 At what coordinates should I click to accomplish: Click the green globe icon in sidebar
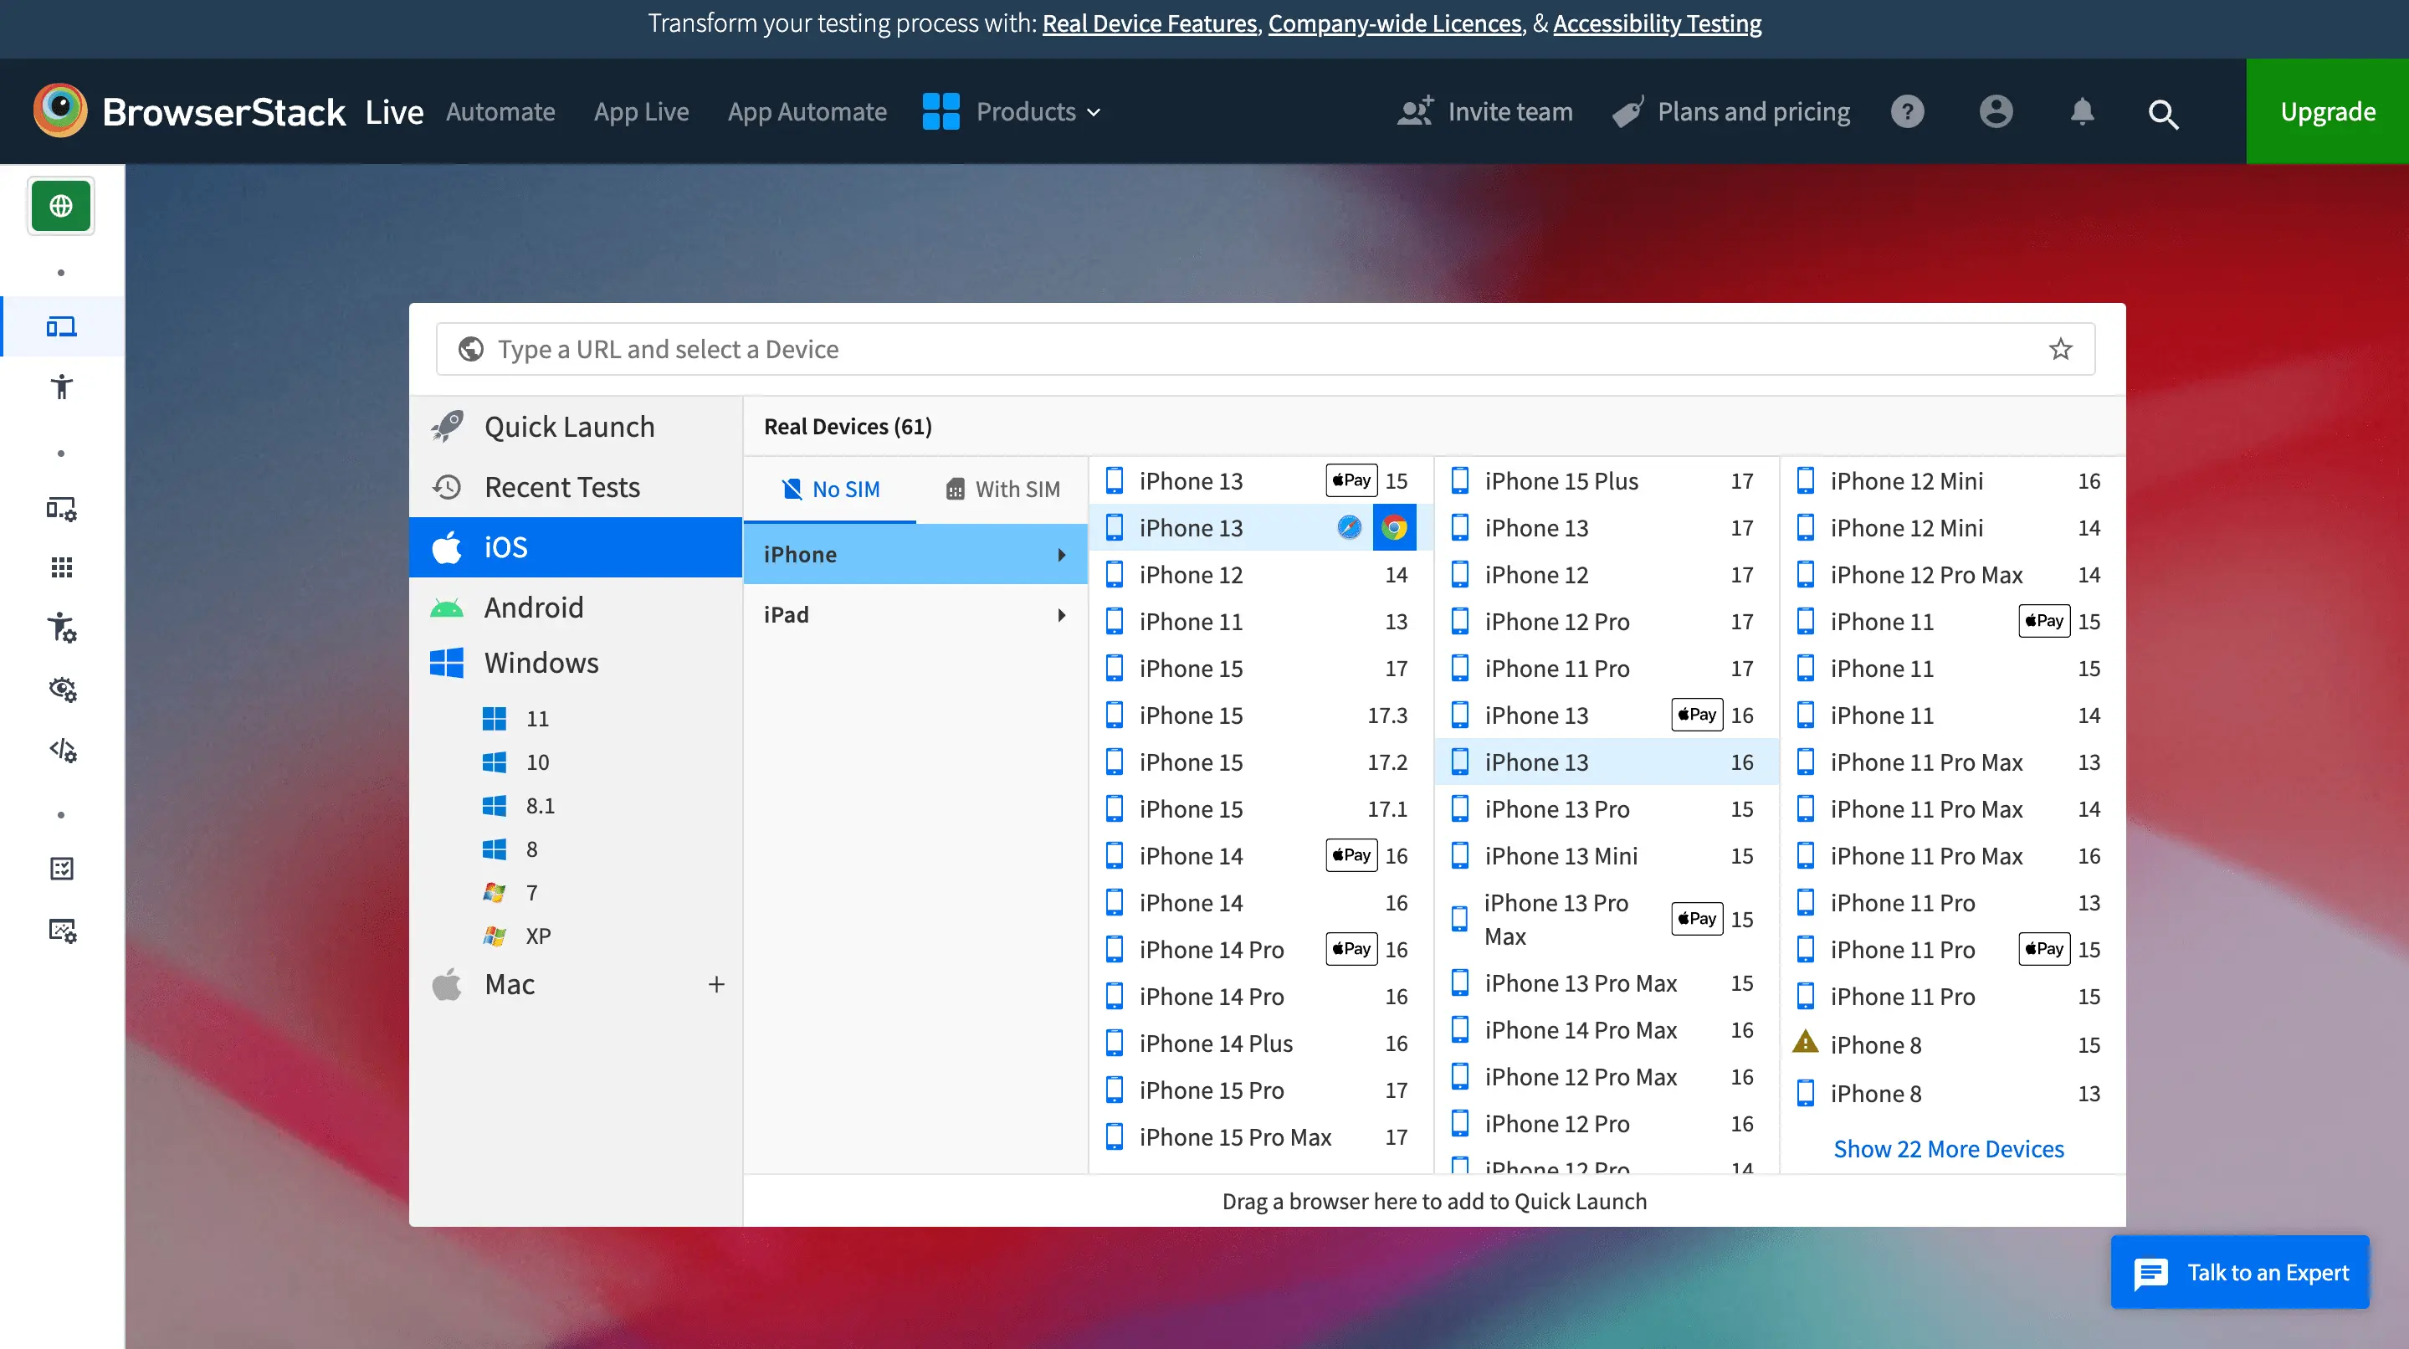(61, 206)
